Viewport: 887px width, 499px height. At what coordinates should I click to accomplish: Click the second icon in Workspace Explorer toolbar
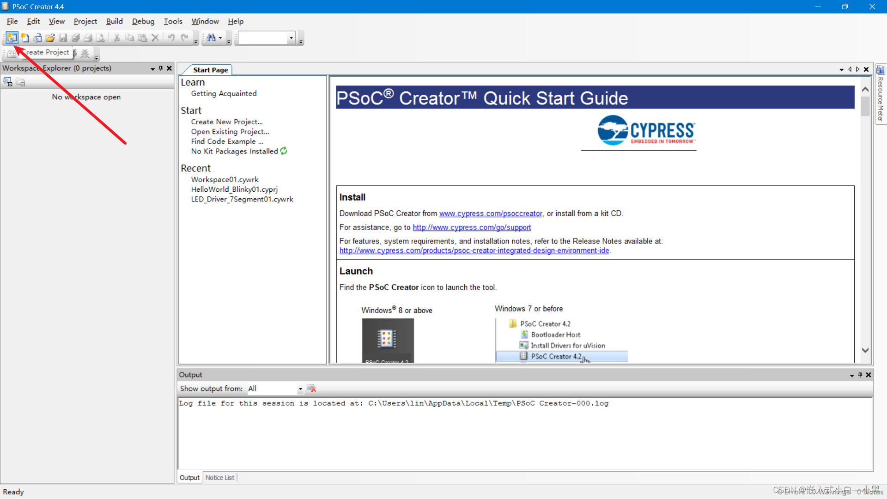click(20, 82)
